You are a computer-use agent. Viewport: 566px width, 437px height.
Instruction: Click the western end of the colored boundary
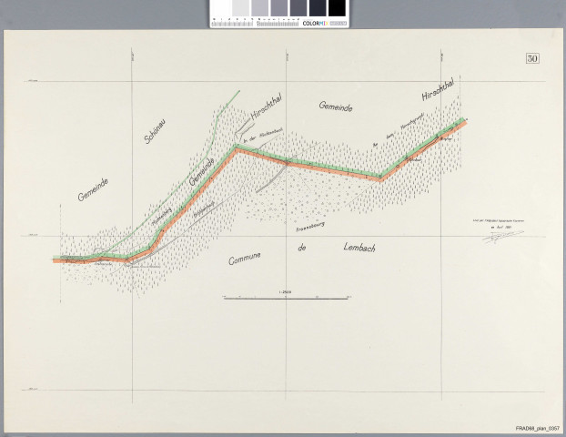click(x=56, y=259)
